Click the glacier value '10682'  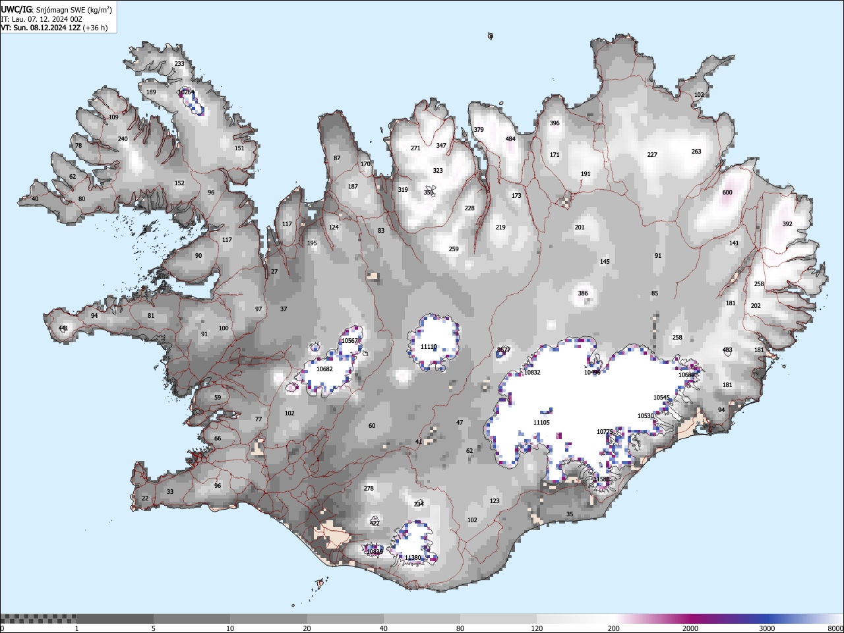324,369
